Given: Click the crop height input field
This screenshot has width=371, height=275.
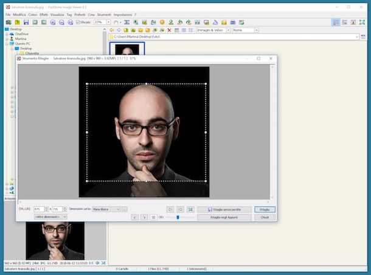Looking at the screenshot, I should pos(57,209).
